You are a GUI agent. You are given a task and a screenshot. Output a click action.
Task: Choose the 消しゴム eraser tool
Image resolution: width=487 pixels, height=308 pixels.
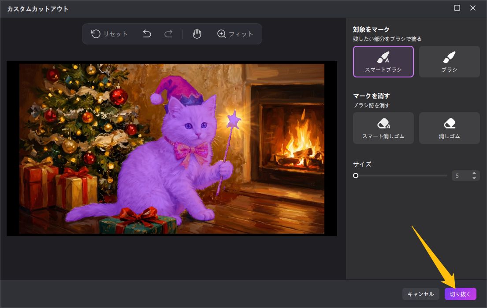(449, 128)
